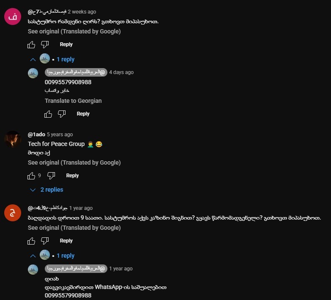
Task: Open the @1ado channel name
Action: pos(36,135)
